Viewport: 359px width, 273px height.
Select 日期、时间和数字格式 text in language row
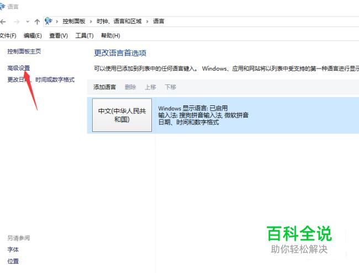click(x=188, y=122)
